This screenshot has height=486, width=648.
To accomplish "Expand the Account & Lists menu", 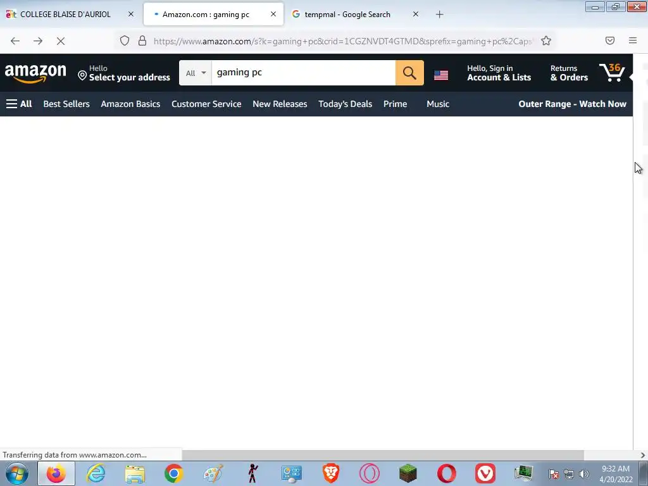I will [x=499, y=73].
